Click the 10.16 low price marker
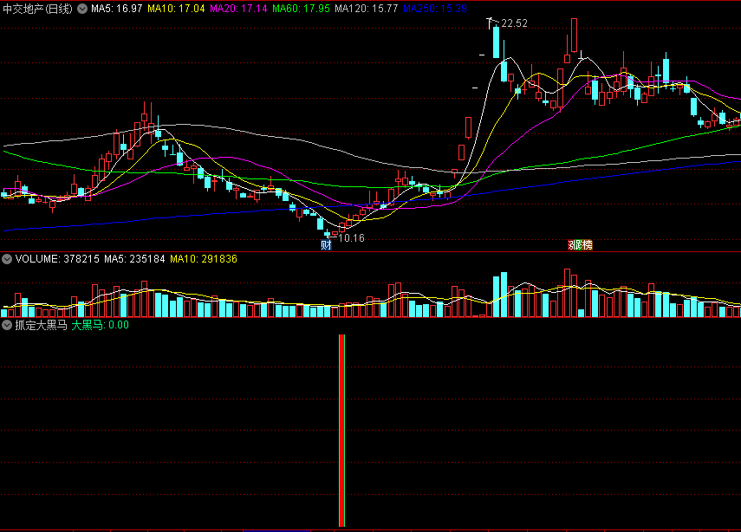Screen dimensions: 741x532 [x=352, y=237]
